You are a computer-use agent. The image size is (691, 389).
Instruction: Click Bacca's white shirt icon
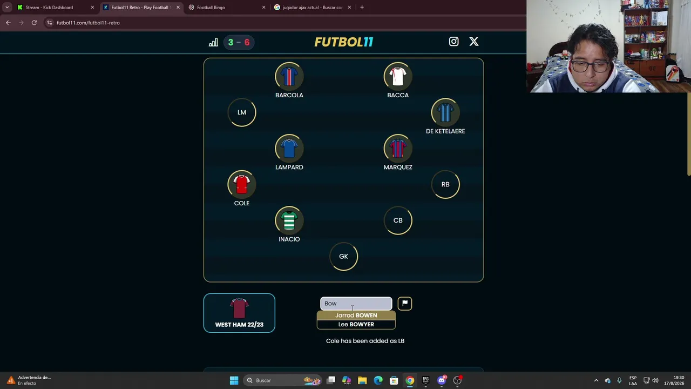pyautogui.click(x=398, y=76)
